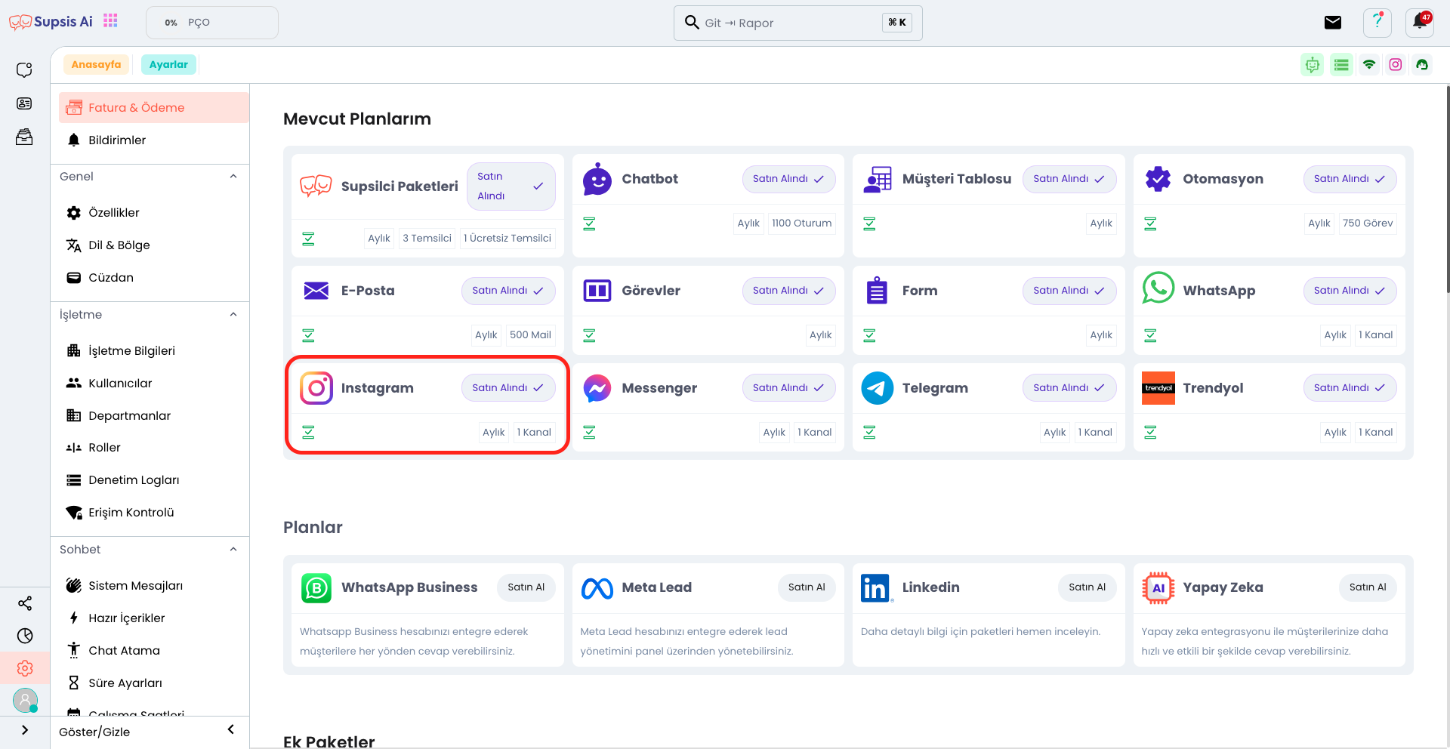The width and height of the screenshot is (1450, 749).
Task: Click the Trendyol plan card's logo
Action: pyautogui.click(x=1158, y=388)
